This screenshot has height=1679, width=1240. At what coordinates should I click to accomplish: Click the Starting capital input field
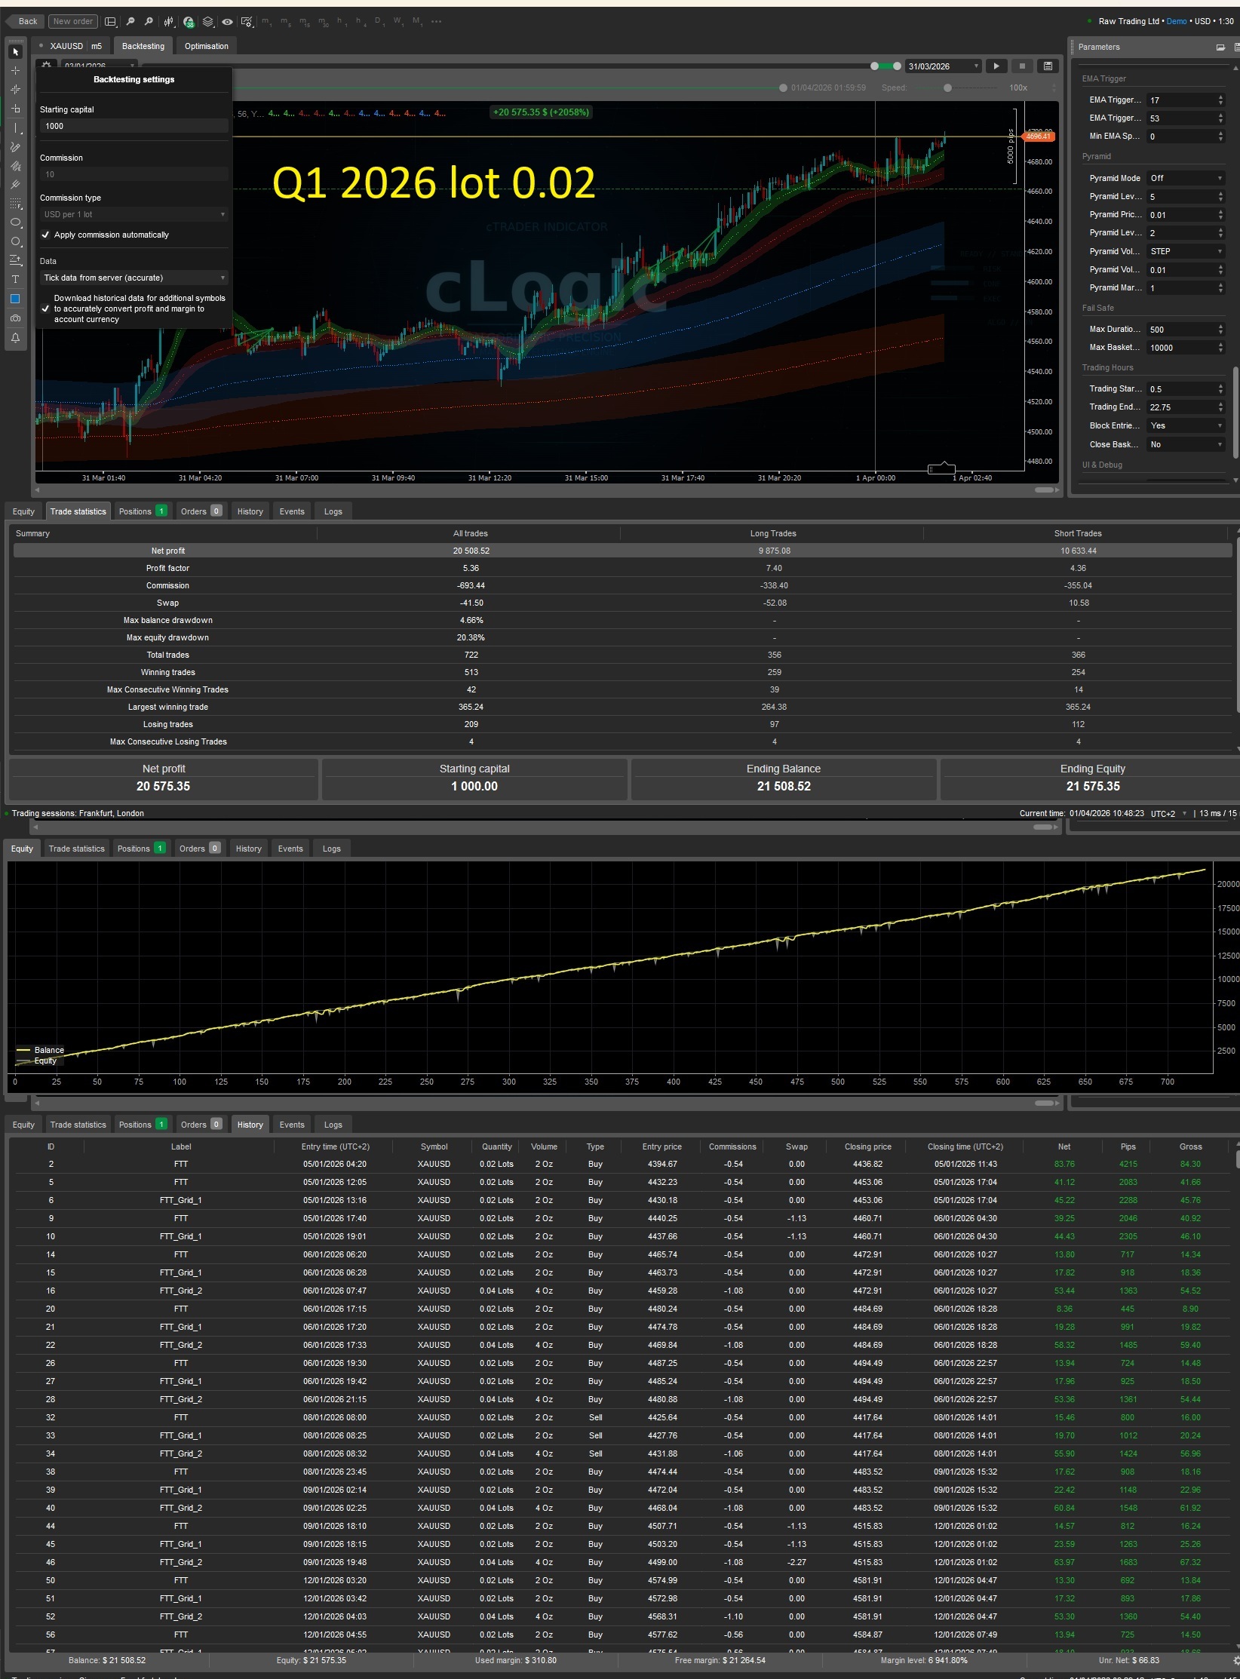tap(134, 126)
